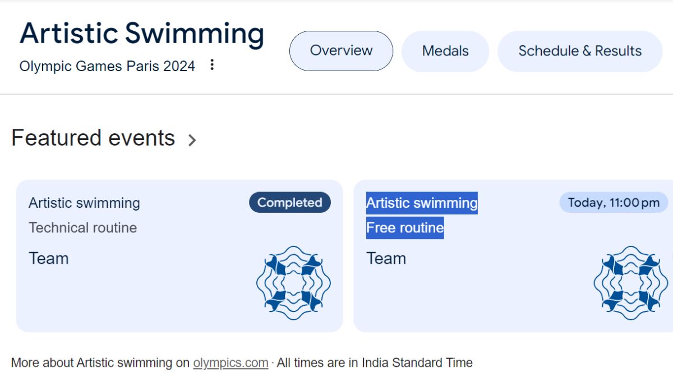Open the Technical routine Team event card

179,256
